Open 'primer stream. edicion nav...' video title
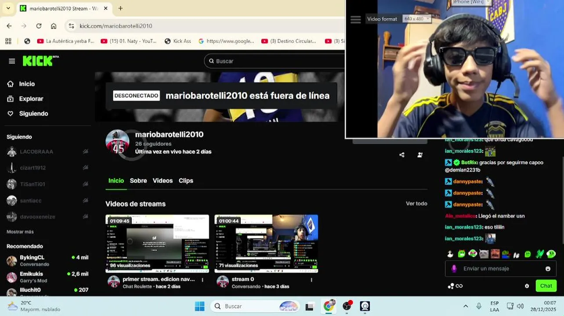 (159, 279)
